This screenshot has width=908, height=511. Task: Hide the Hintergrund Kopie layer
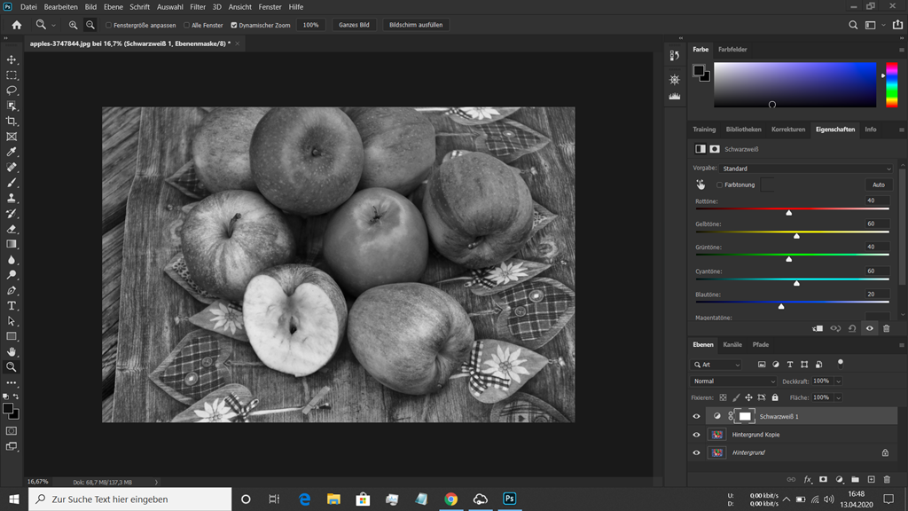pyautogui.click(x=697, y=435)
